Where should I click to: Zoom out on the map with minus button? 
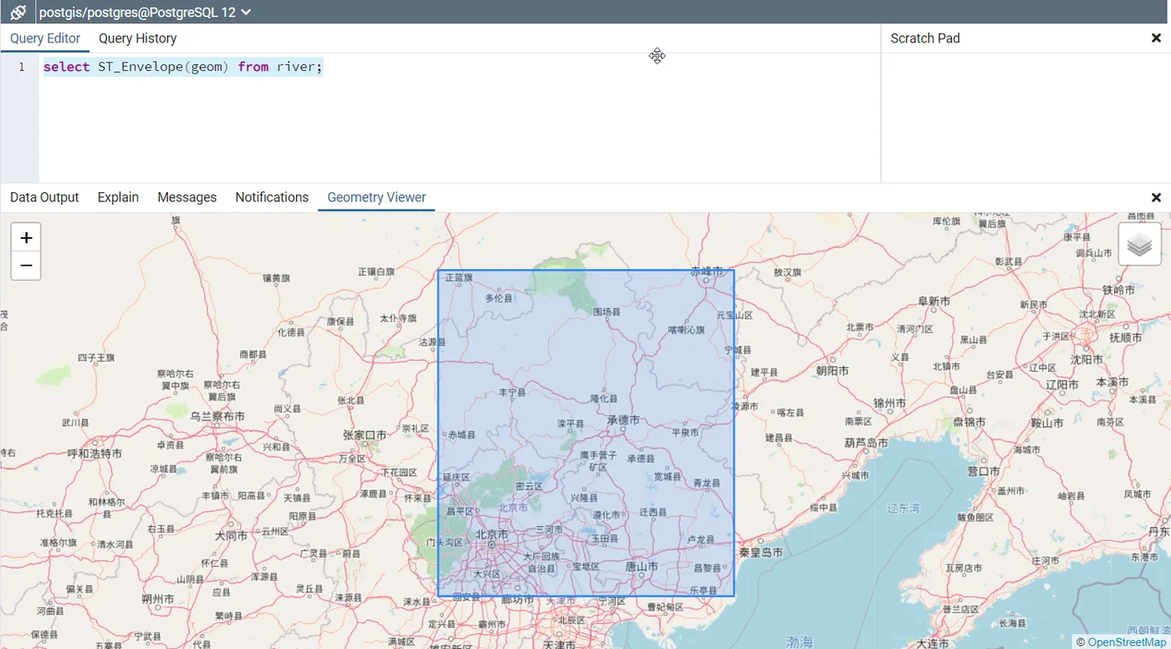pyautogui.click(x=26, y=266)
